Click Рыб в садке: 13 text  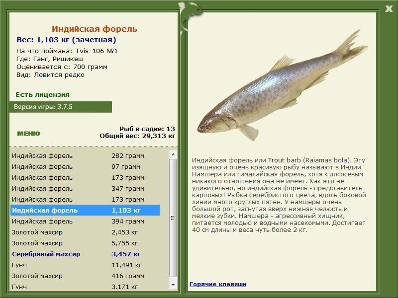point(147,129)
